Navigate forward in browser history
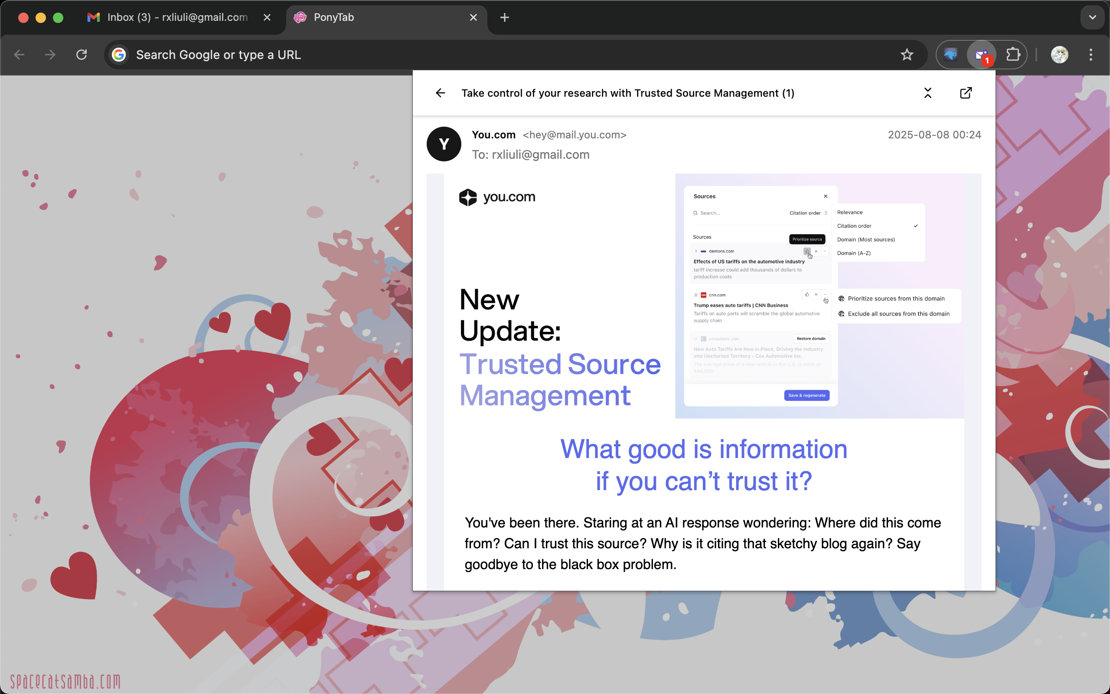Image resolution: width=1110 pixels, height=694 pixels. (x=50, y=55)
